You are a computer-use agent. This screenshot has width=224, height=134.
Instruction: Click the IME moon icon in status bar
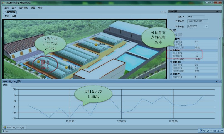(208, 131)
